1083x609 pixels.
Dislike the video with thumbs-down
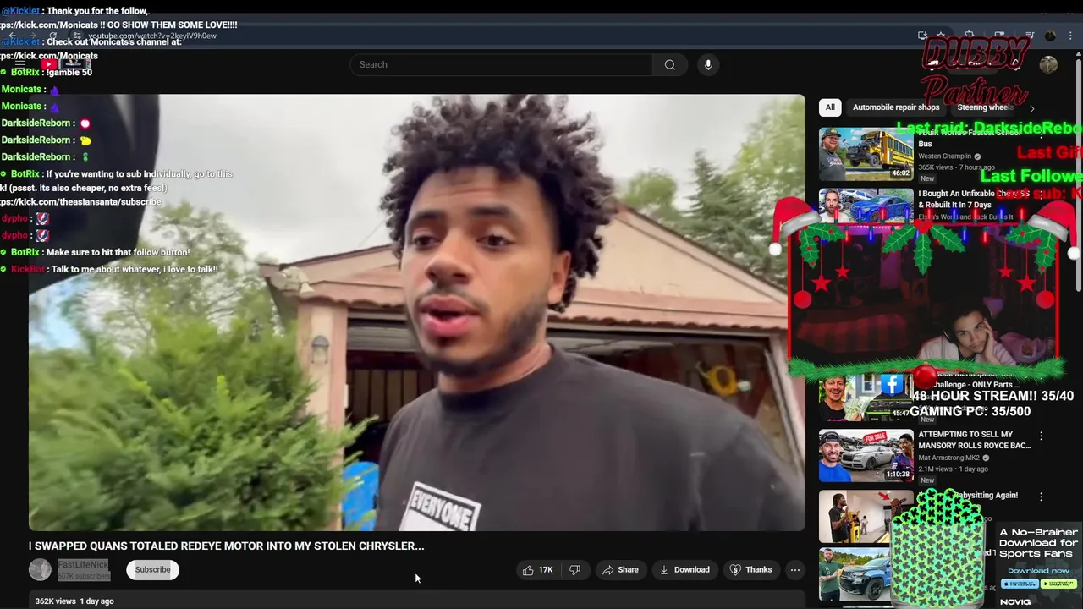tap(575, 570)
